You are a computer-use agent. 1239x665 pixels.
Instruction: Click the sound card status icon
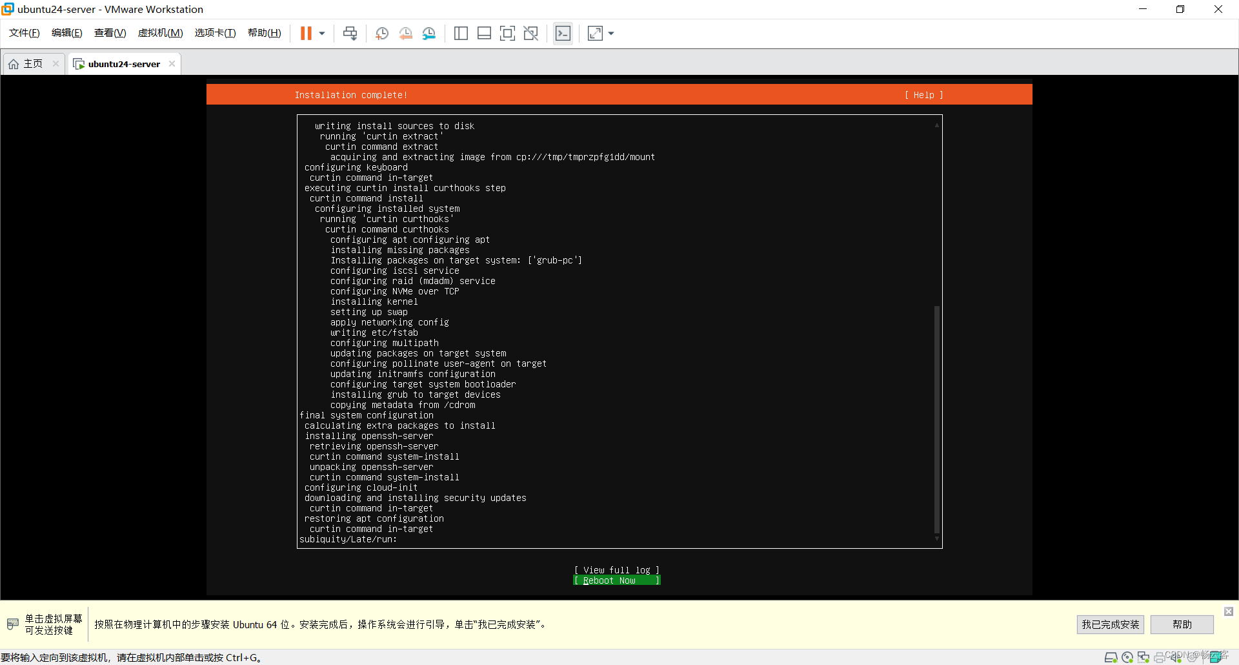1176,657
